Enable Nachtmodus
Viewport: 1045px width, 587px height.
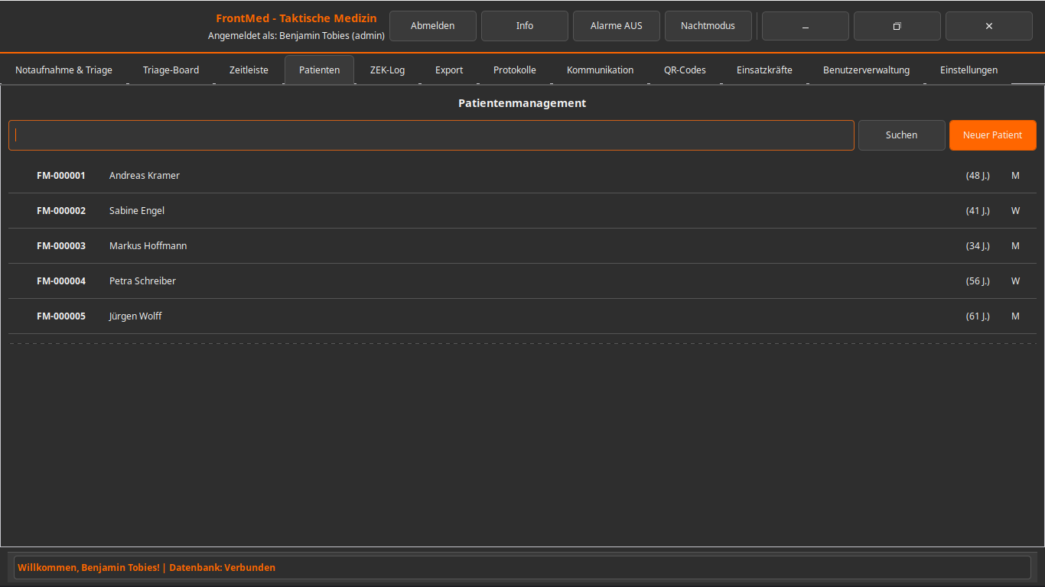click(708, 26)
